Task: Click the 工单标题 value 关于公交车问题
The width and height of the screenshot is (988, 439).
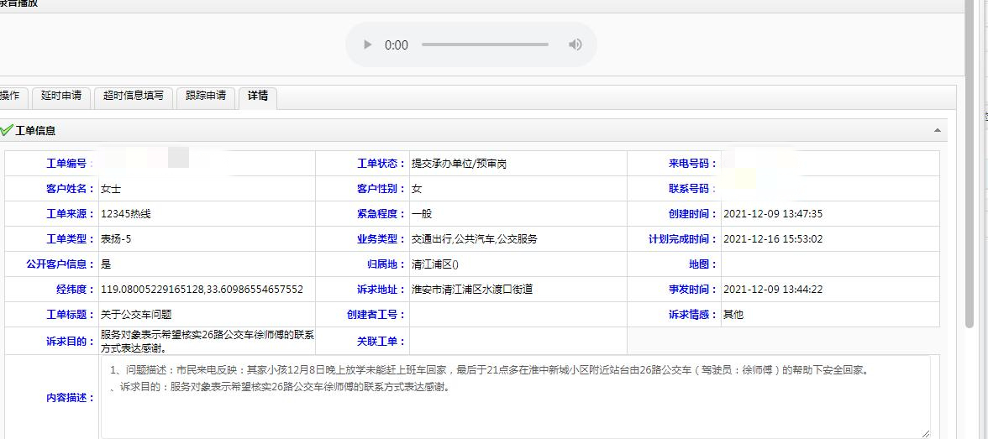Action: [136, 315]
